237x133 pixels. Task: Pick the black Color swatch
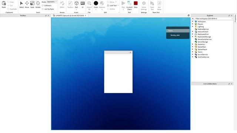pyautogui.click(x=96, y=3)
